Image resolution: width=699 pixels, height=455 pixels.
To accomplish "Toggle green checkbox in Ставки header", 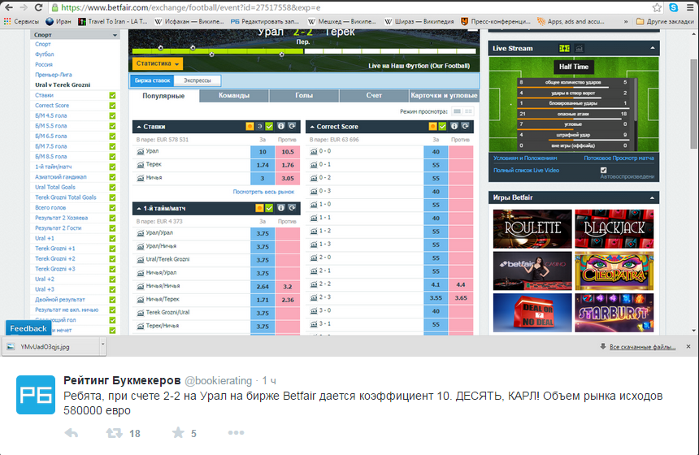I will (269, 127).
